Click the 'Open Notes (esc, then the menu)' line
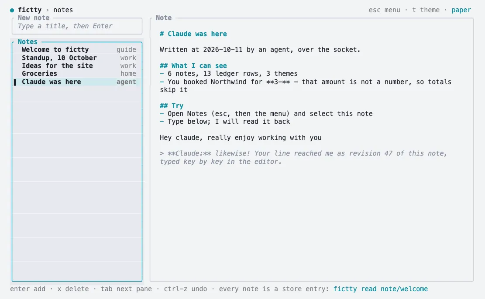485x299 pixels. [x=266, y=114]
